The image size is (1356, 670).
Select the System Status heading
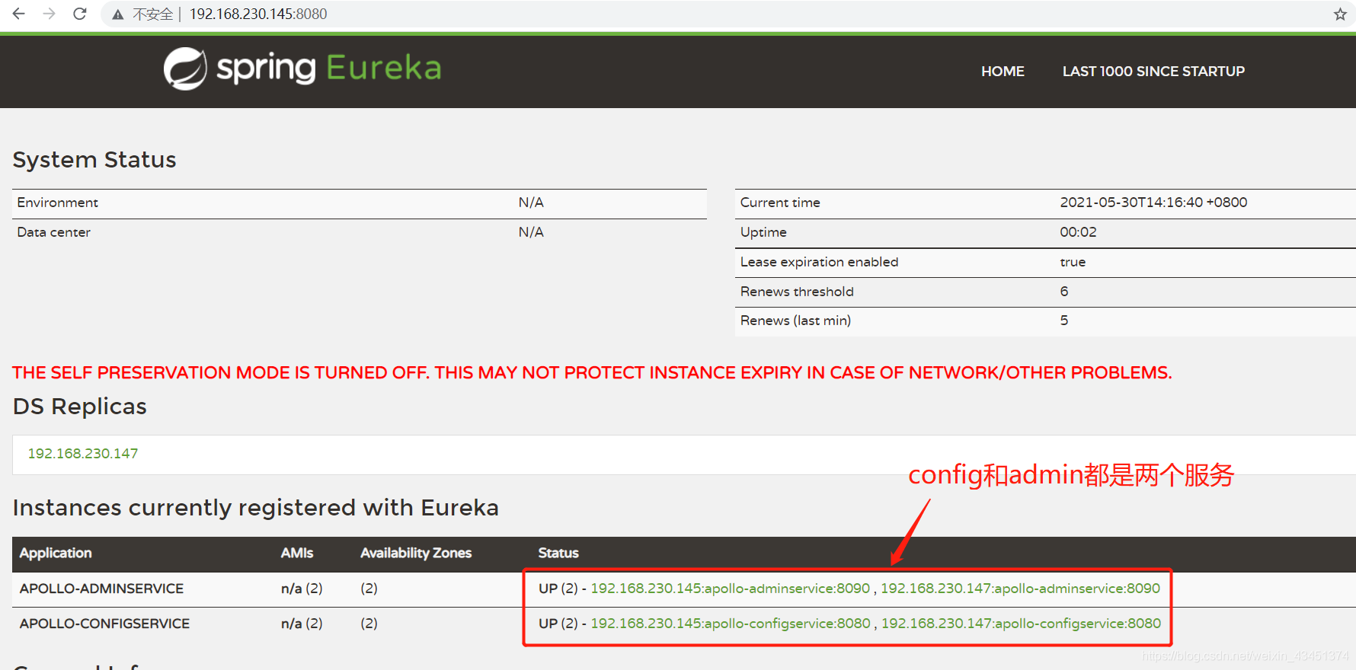coord(94,160)
